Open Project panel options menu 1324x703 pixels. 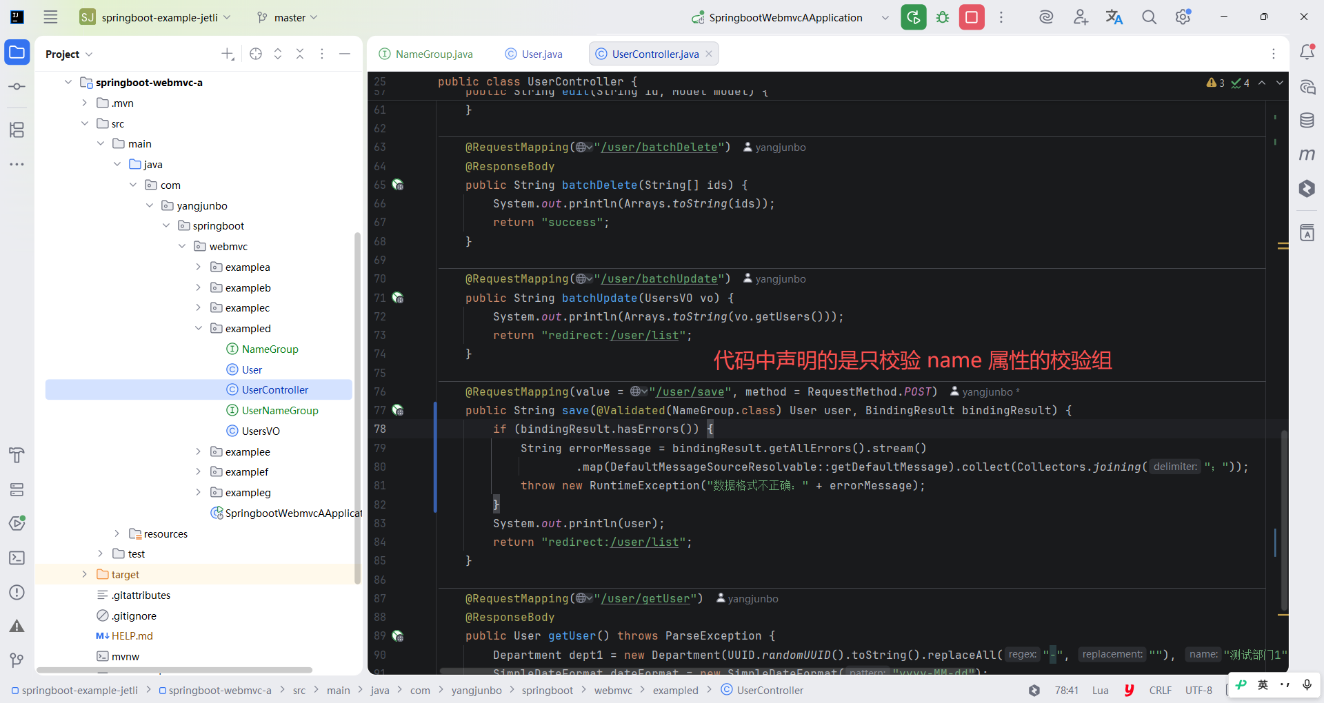[322, 54]
